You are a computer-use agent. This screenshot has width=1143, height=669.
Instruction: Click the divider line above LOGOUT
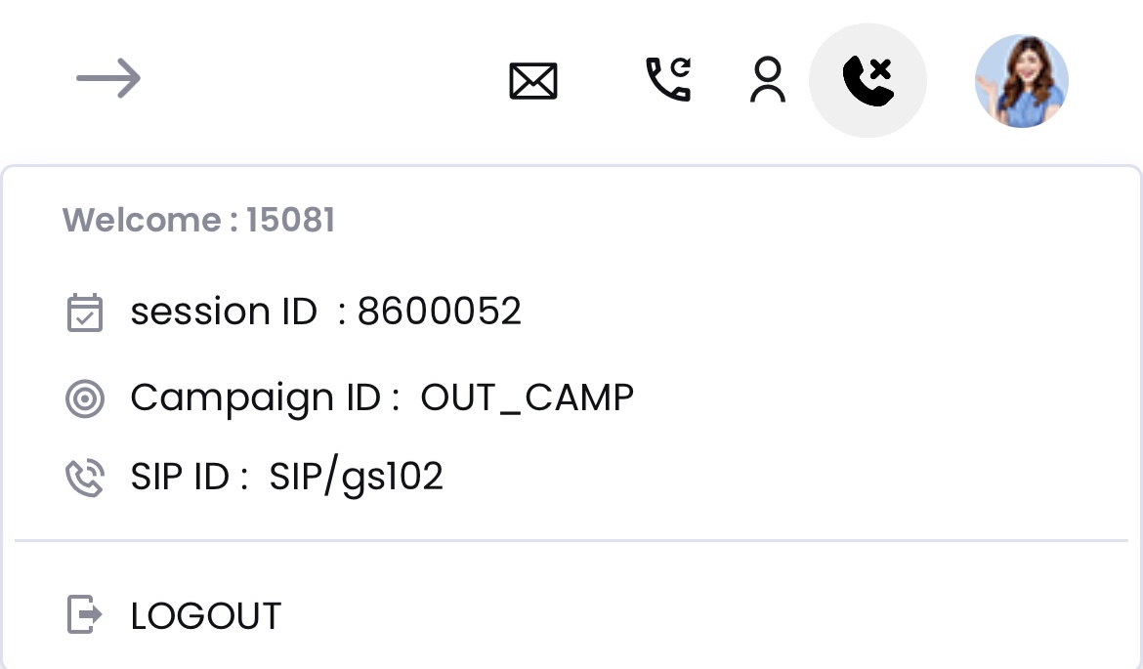(571, 541)
